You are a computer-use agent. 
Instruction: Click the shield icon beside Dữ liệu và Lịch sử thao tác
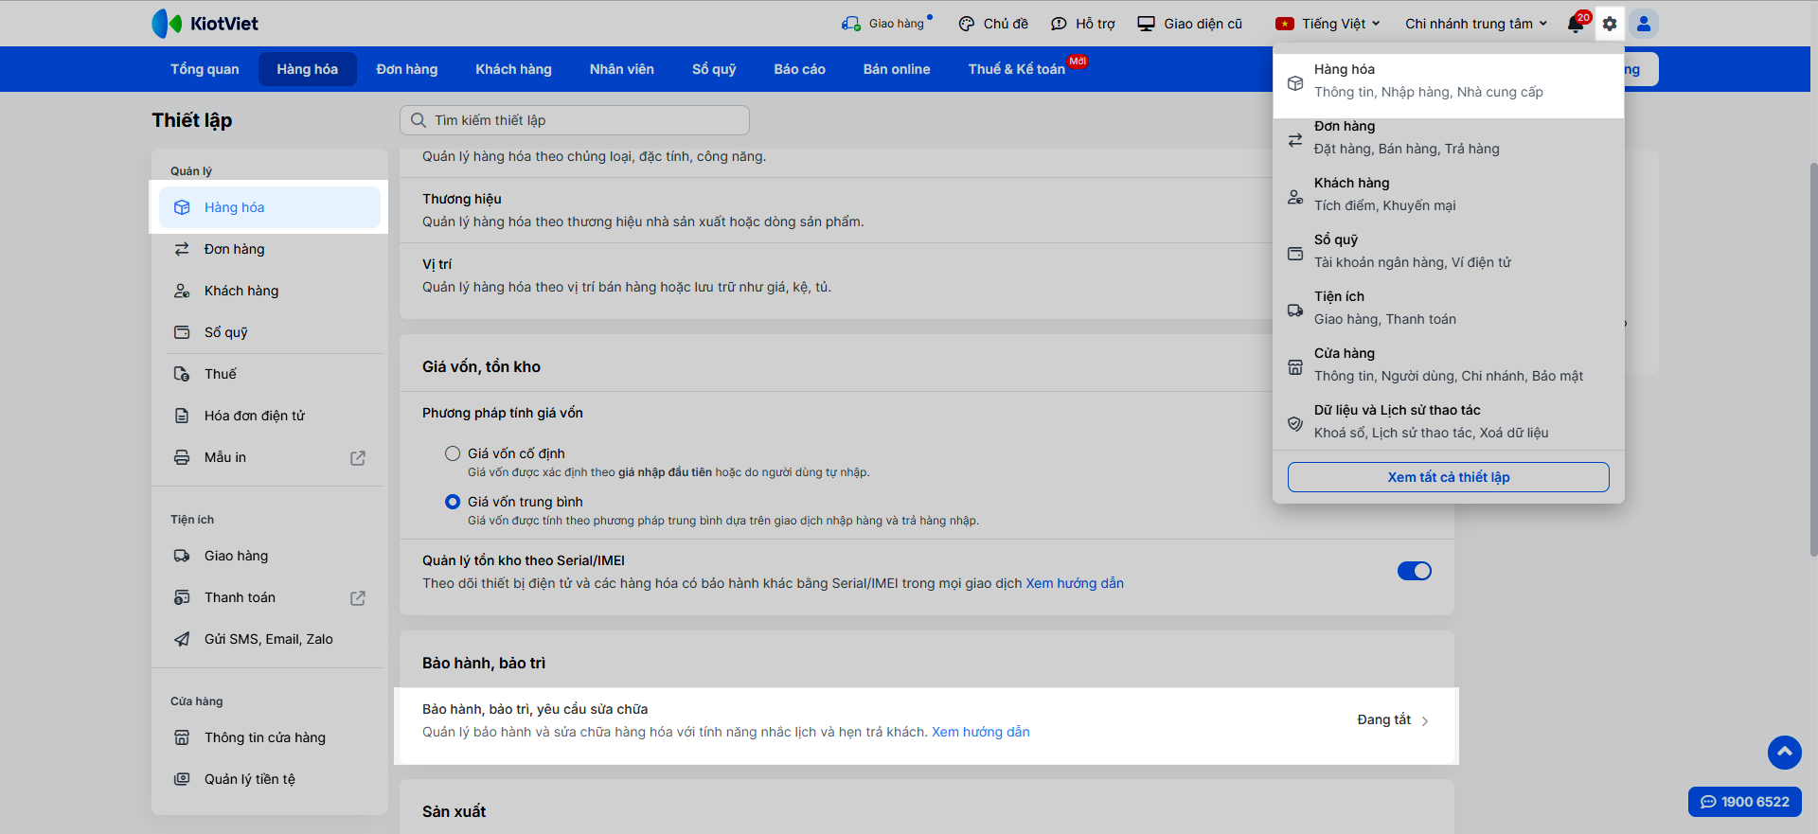click(x=1295, y=423)
